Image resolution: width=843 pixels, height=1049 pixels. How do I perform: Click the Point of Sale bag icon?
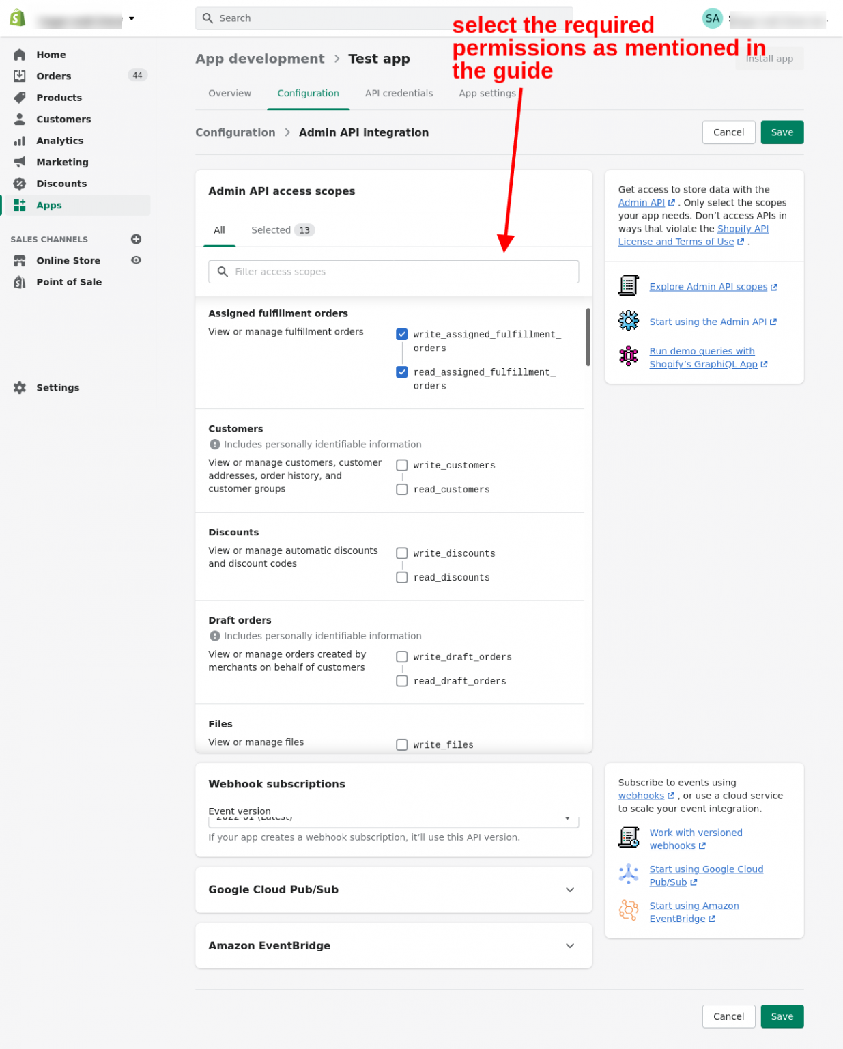click(20, 282)
